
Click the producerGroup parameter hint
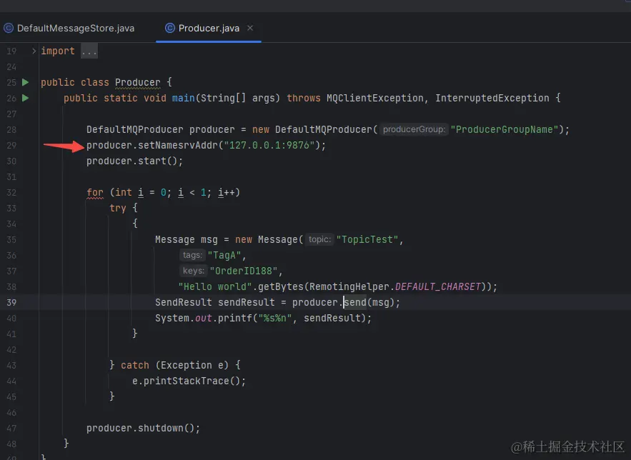pyautogui.click(x=414, y=129)
